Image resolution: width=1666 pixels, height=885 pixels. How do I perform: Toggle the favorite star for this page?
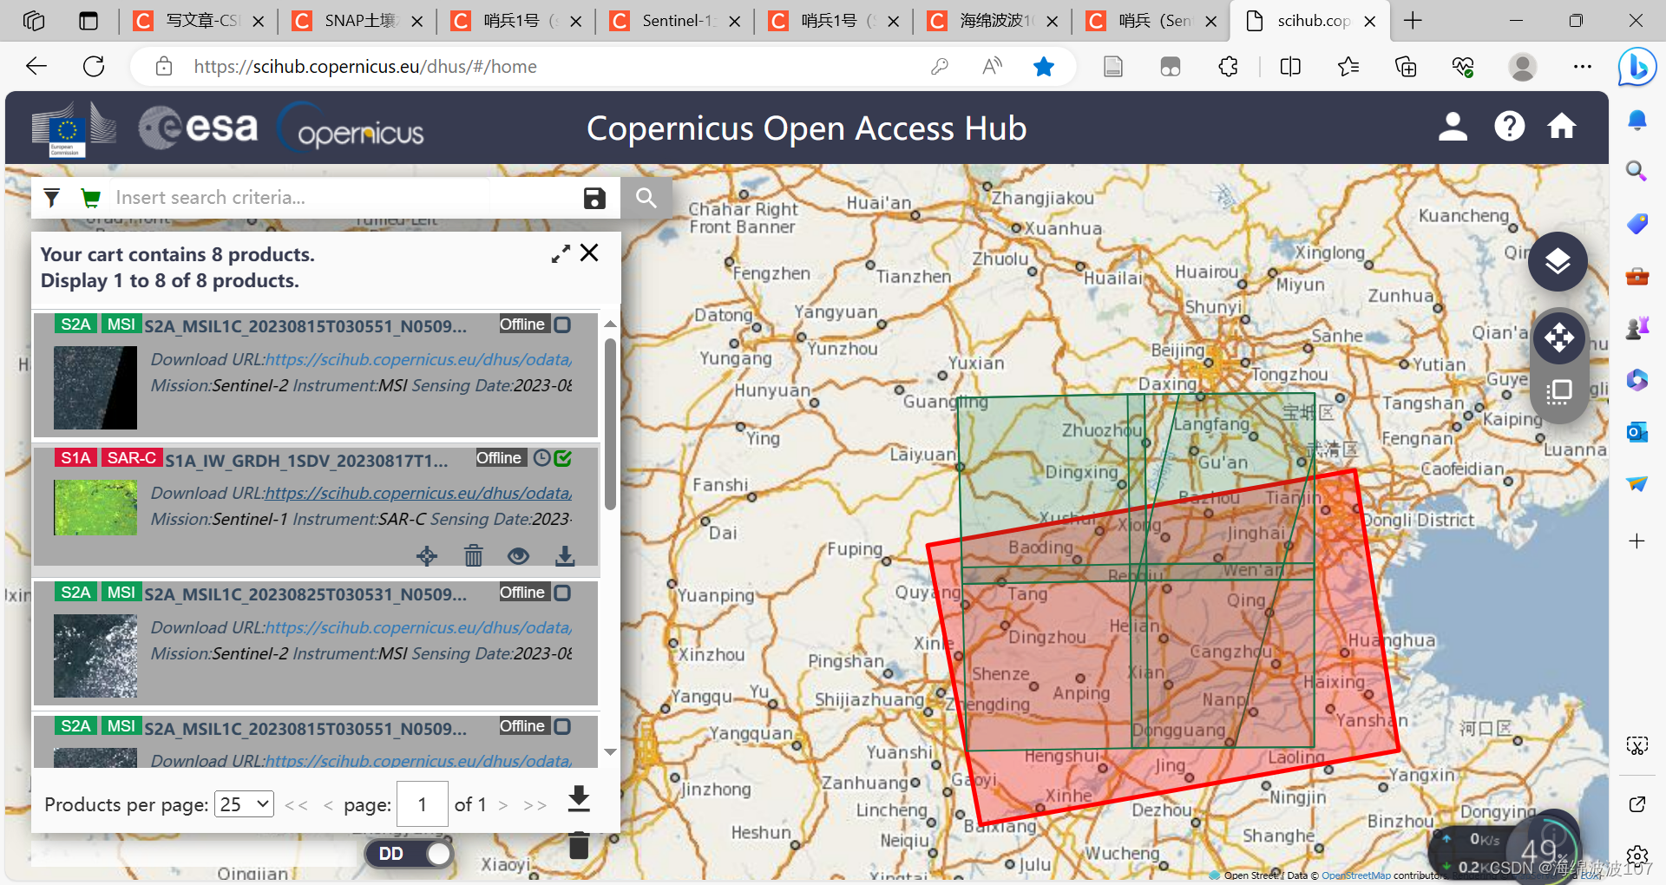(x=1044, y=67)
